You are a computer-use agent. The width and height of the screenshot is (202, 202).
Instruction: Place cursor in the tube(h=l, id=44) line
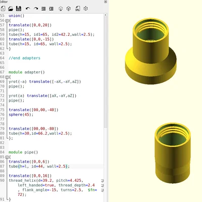39,166
